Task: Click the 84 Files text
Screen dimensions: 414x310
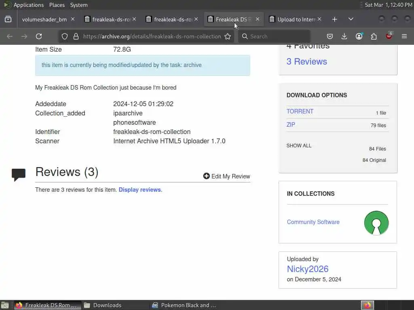Action: tap(378, 149)
